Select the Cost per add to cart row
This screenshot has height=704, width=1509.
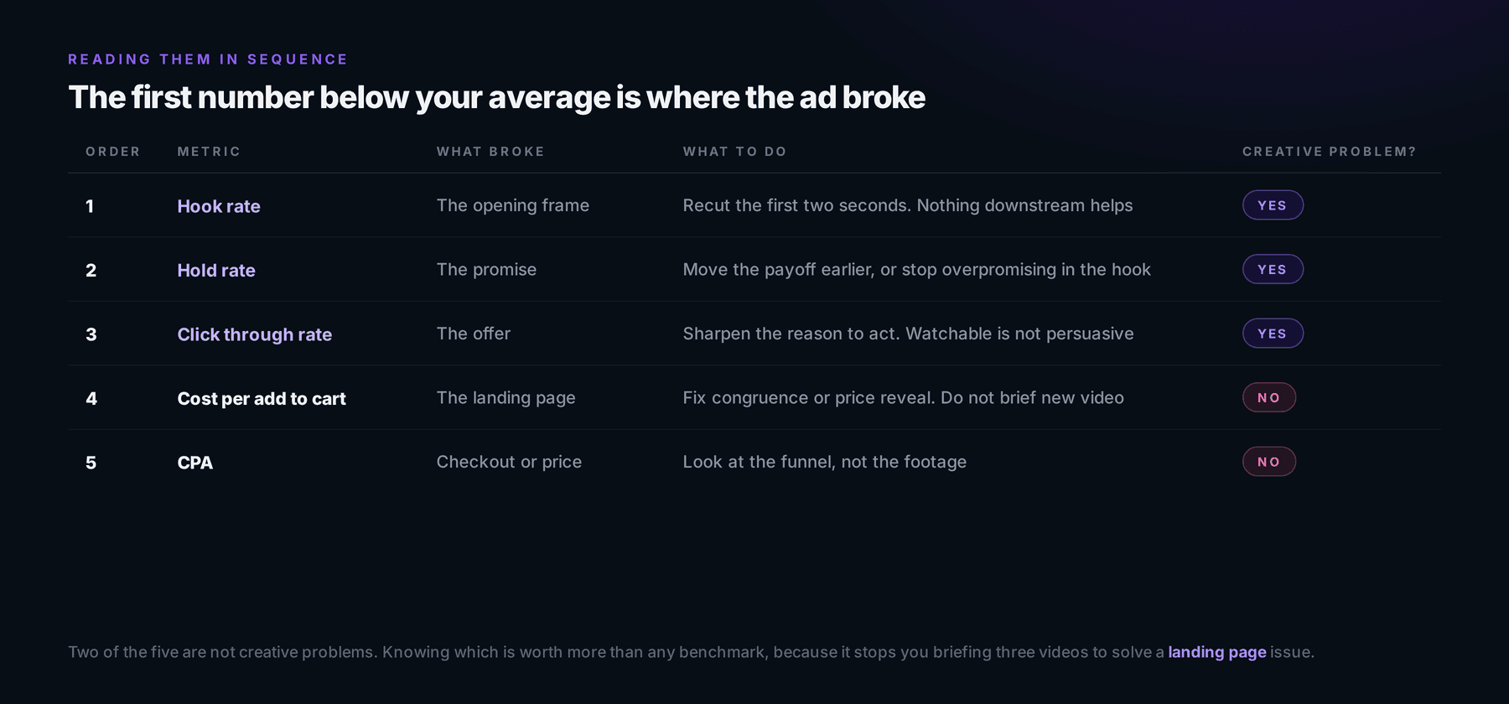tap(754, 398)
